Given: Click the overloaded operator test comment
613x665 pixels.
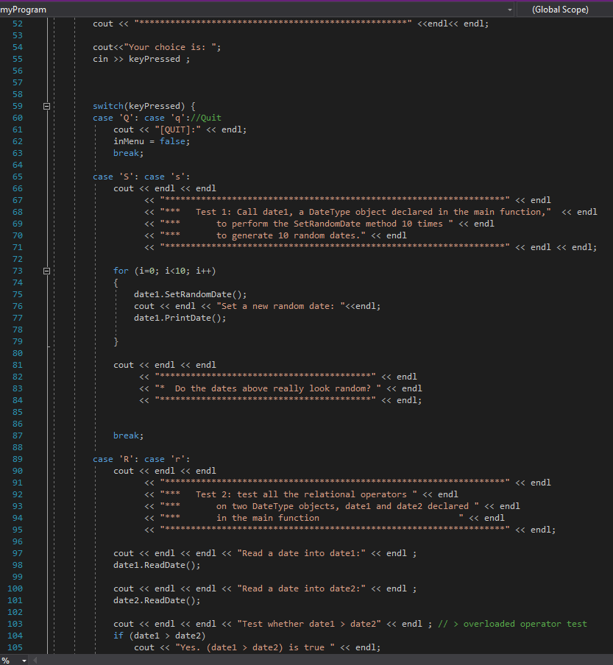Looking at the screenshot, I should (x=515, y=623).
